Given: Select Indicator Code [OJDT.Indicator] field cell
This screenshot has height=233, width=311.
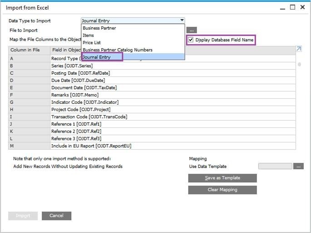Looking at the screenshot, I should pyautogui.click(x=173, y=102).
